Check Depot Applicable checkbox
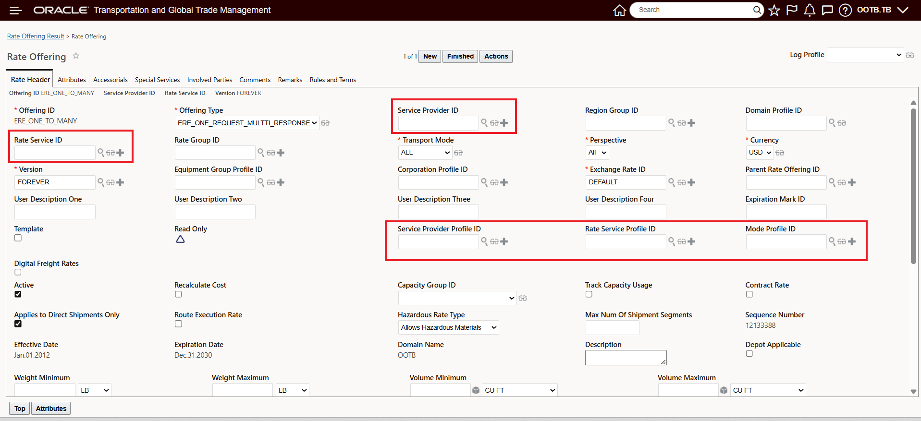Viewport: 921px width, 421px height. [x=749, y=354]
